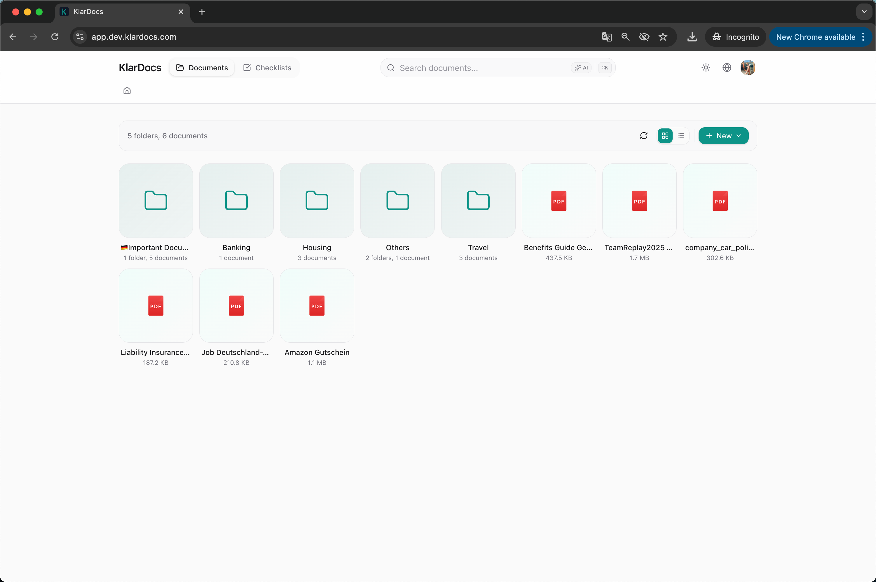Click the KlarDocs logo link

pos(140,68)
